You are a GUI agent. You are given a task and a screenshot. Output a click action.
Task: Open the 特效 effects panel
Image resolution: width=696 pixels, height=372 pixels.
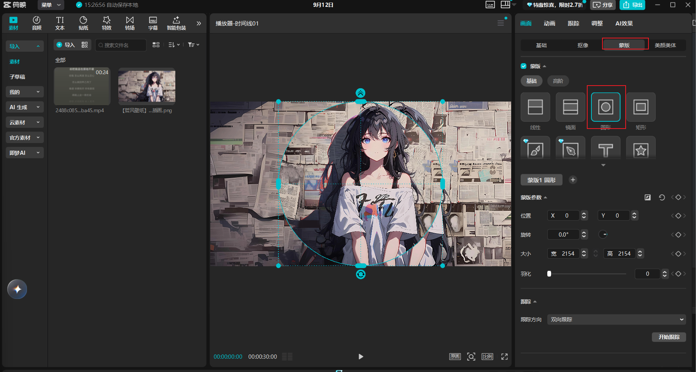(106, 23)
